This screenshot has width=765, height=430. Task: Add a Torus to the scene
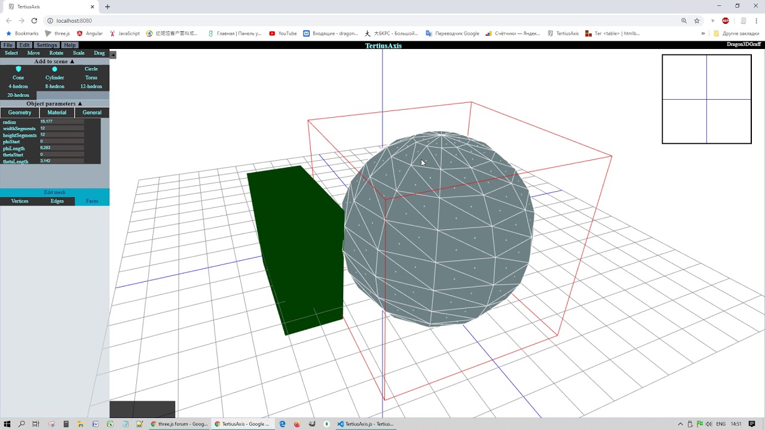(91, 78)
